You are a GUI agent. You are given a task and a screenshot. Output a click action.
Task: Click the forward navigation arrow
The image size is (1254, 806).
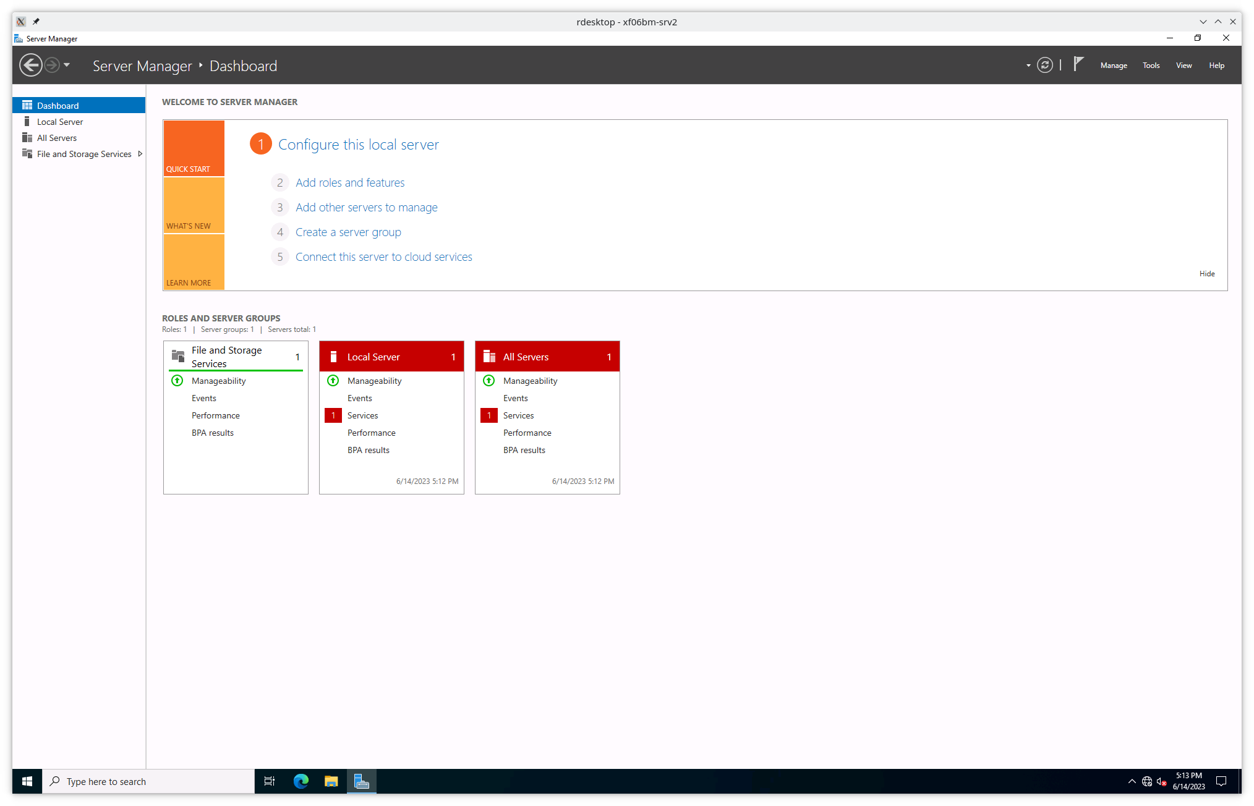pos(52,65)
